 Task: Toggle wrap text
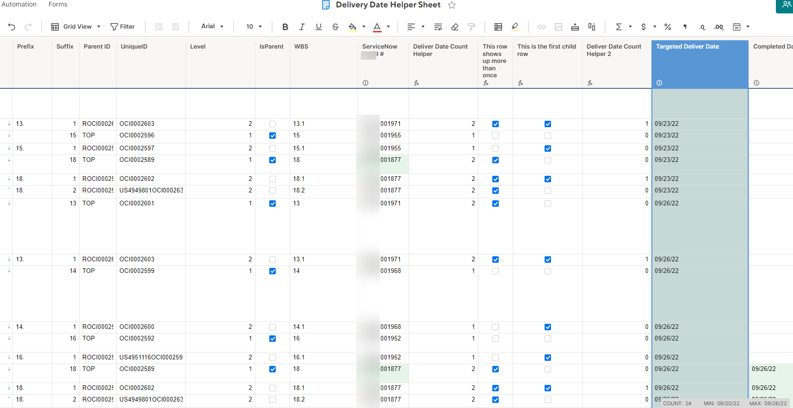pyautogui.click(x=438, y=27)
